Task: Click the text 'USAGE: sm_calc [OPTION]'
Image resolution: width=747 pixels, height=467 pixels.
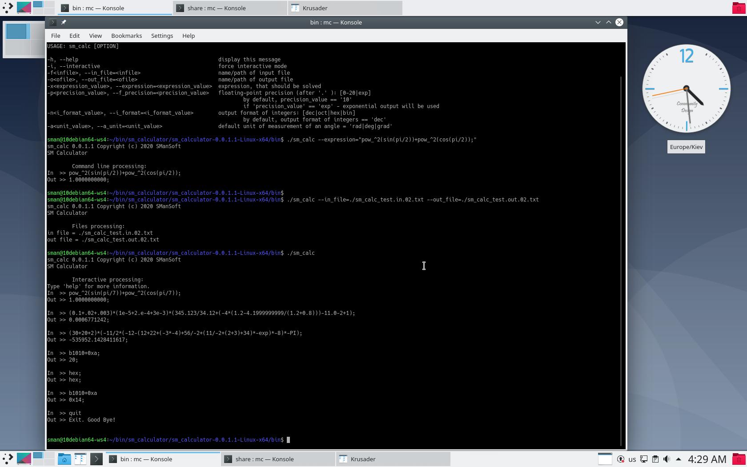Action: click(x=83, y=46)
